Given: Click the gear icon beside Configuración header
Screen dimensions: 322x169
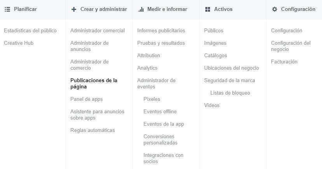Looking at the screenshot, I should click(x=275, y=9).
